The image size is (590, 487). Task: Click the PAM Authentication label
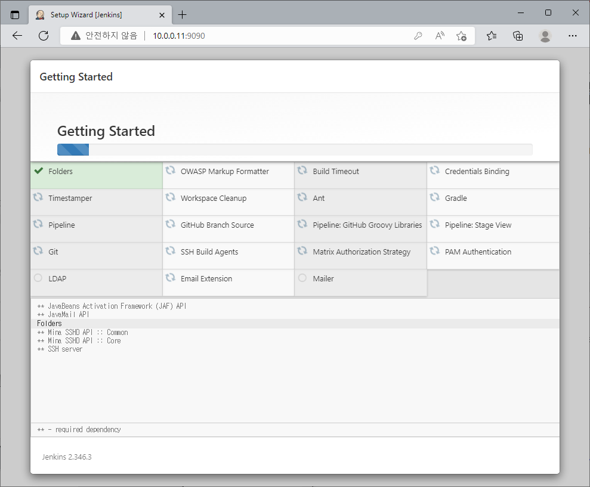tap(478, 252)
